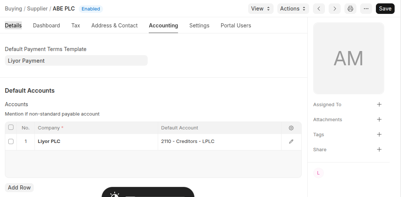Click the print icon

pyautogui.click(x=350, y=9)
